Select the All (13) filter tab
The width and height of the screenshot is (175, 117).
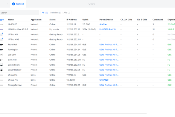click(x=45, y=13)
